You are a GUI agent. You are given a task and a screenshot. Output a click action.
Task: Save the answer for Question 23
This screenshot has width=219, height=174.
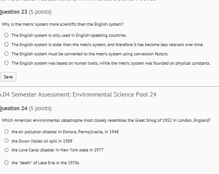click(8, 77)
